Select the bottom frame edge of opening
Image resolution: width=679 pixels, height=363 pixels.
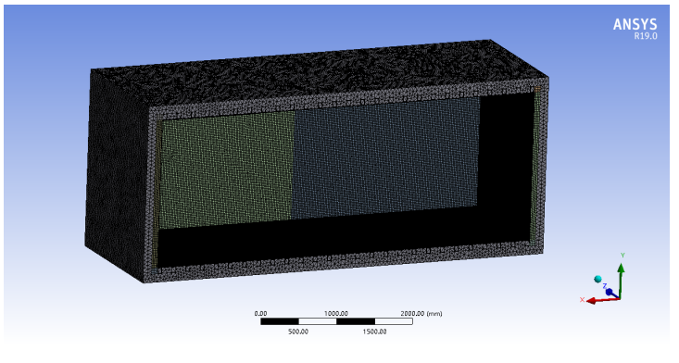(x=346, y=263)
